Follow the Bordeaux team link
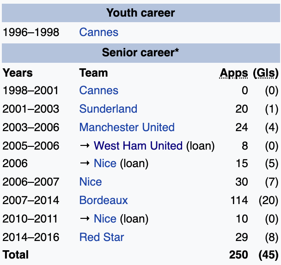The width and height of the screenshot is (281, 265). (104, 200)
